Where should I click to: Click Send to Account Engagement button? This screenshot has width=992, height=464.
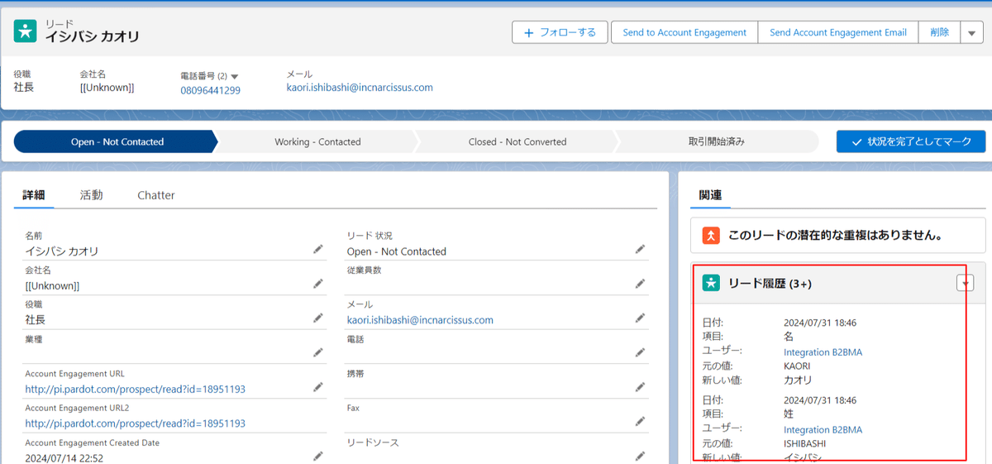684,32
